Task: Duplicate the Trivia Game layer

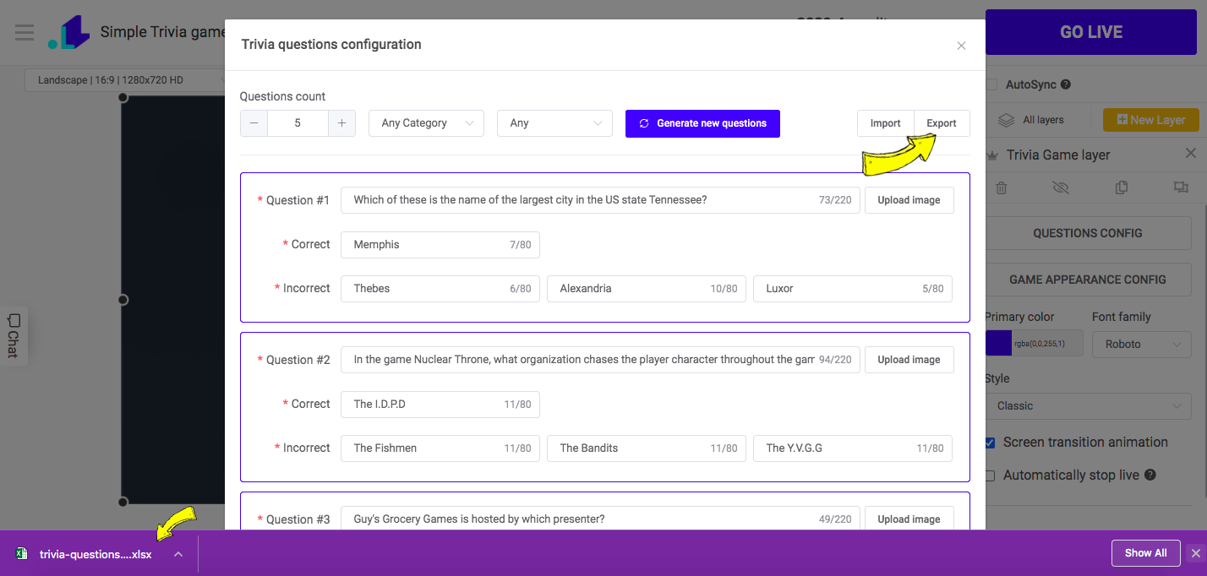Action: [x=1122, y=187]
